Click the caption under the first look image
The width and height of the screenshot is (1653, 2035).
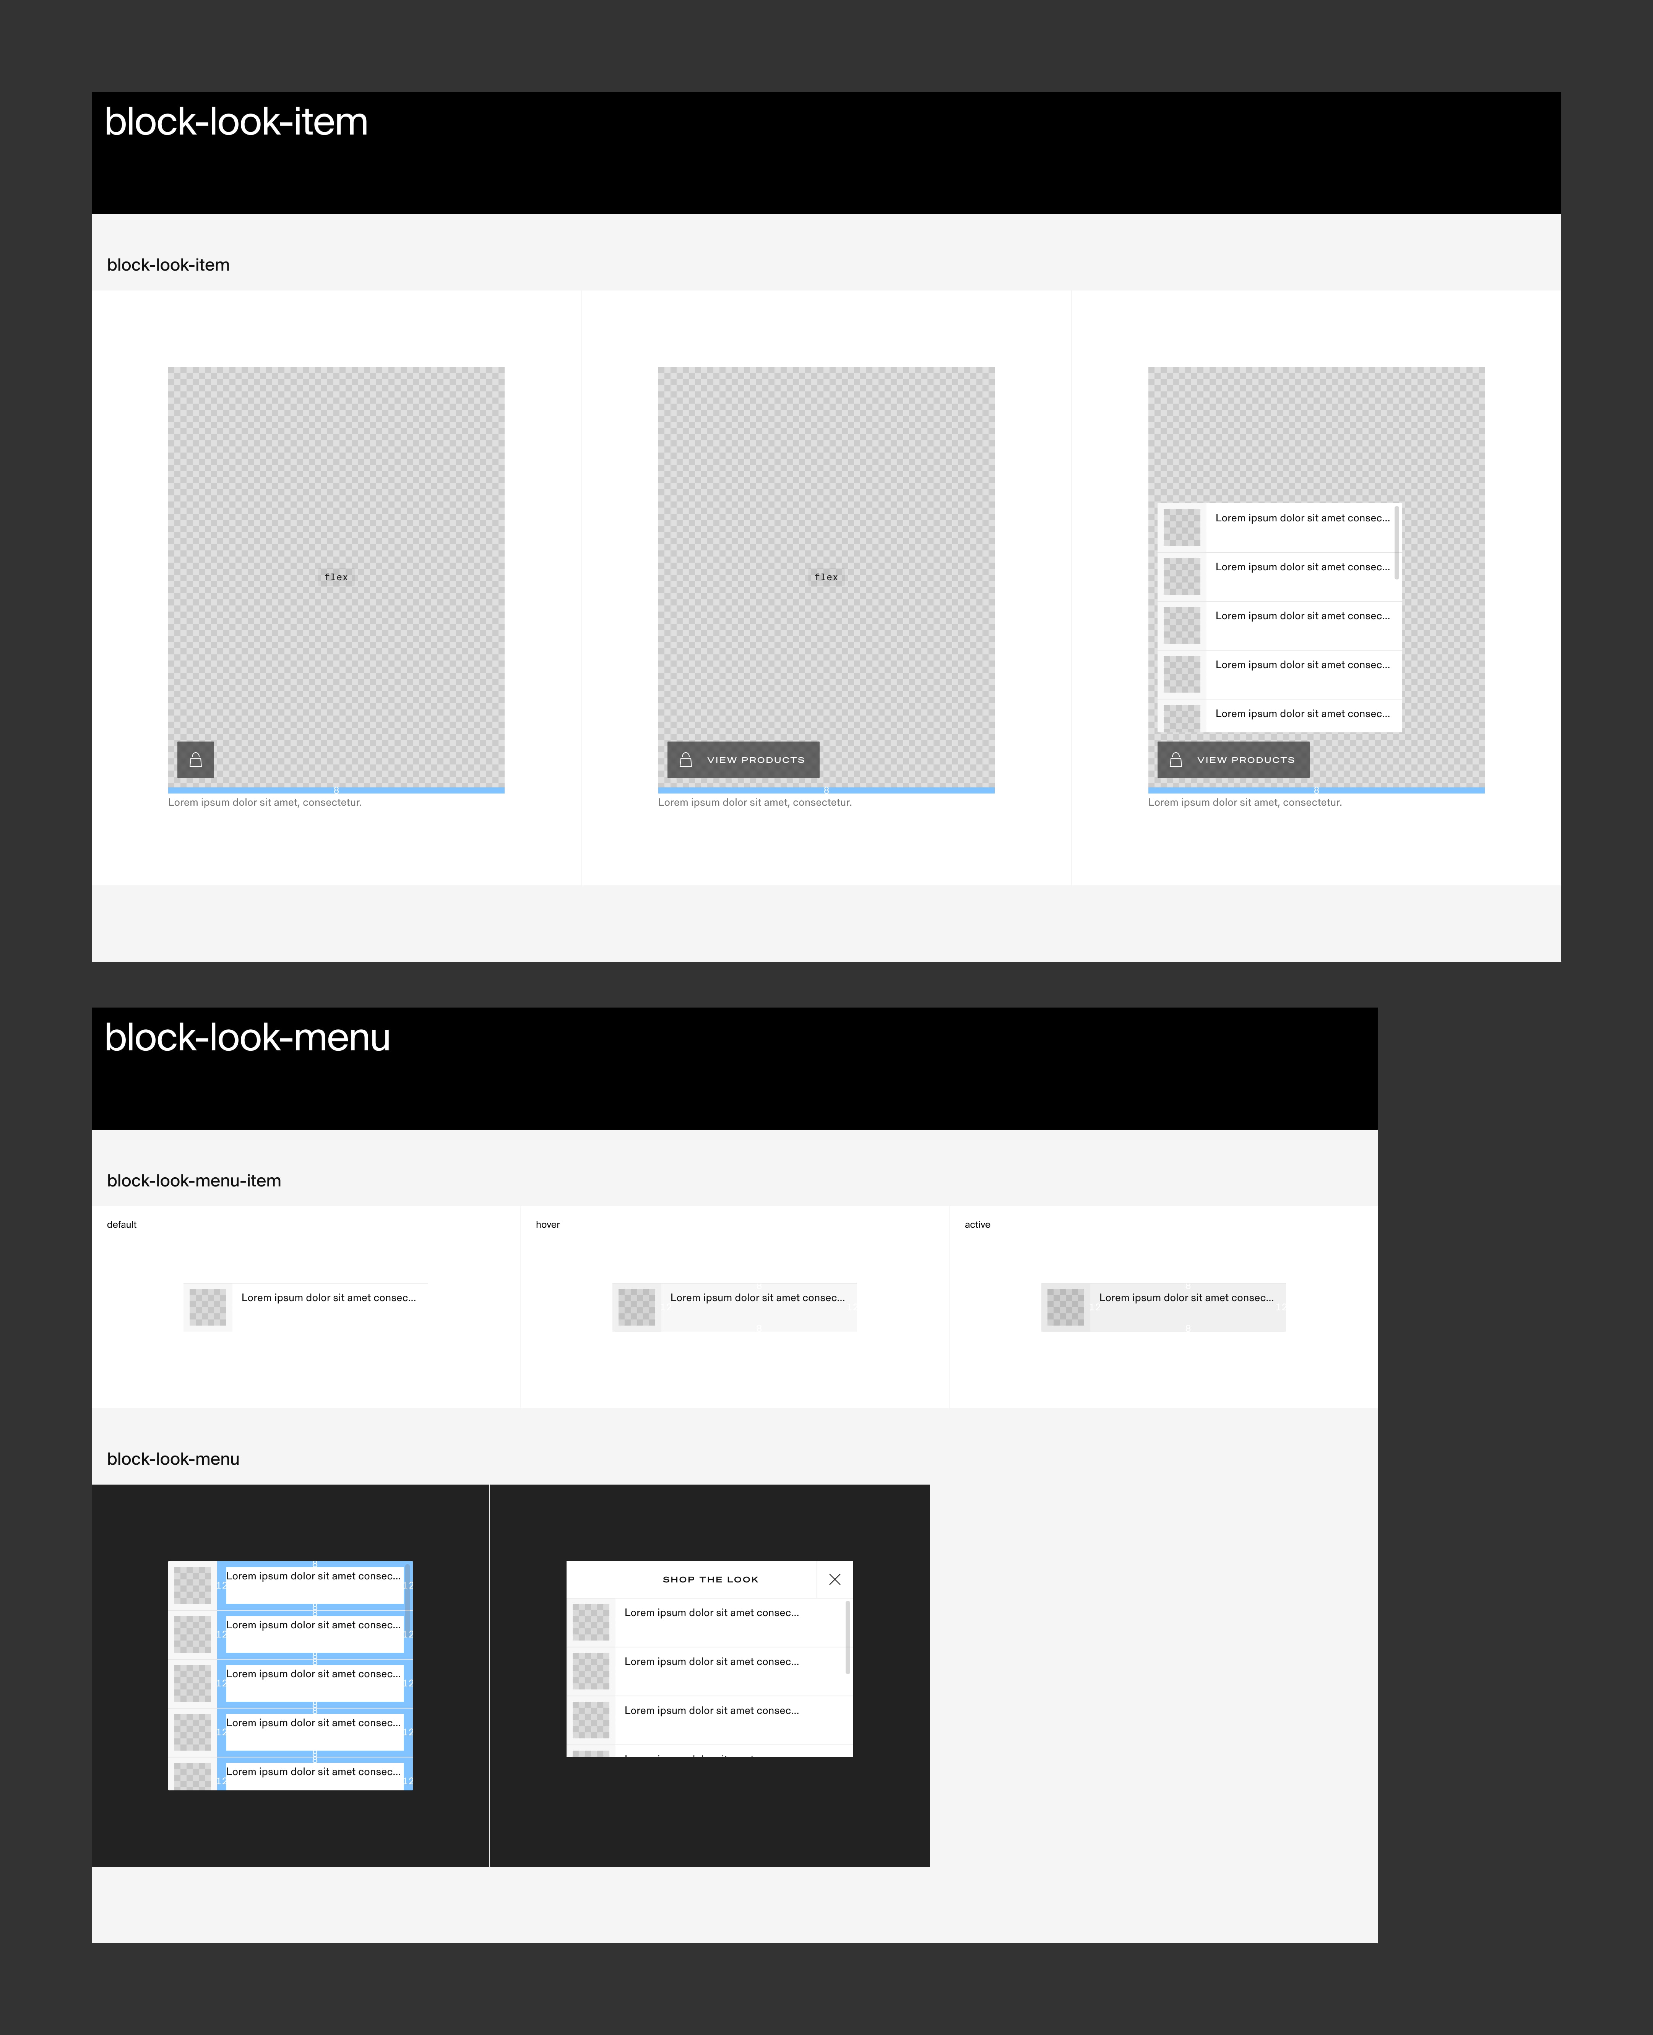point(265,802)
